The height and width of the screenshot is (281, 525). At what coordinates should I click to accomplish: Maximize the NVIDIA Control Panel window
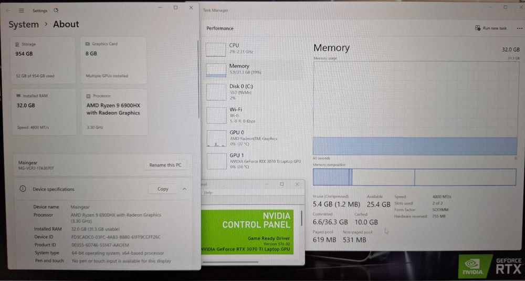pyautogui.click(x=282, y=184)
